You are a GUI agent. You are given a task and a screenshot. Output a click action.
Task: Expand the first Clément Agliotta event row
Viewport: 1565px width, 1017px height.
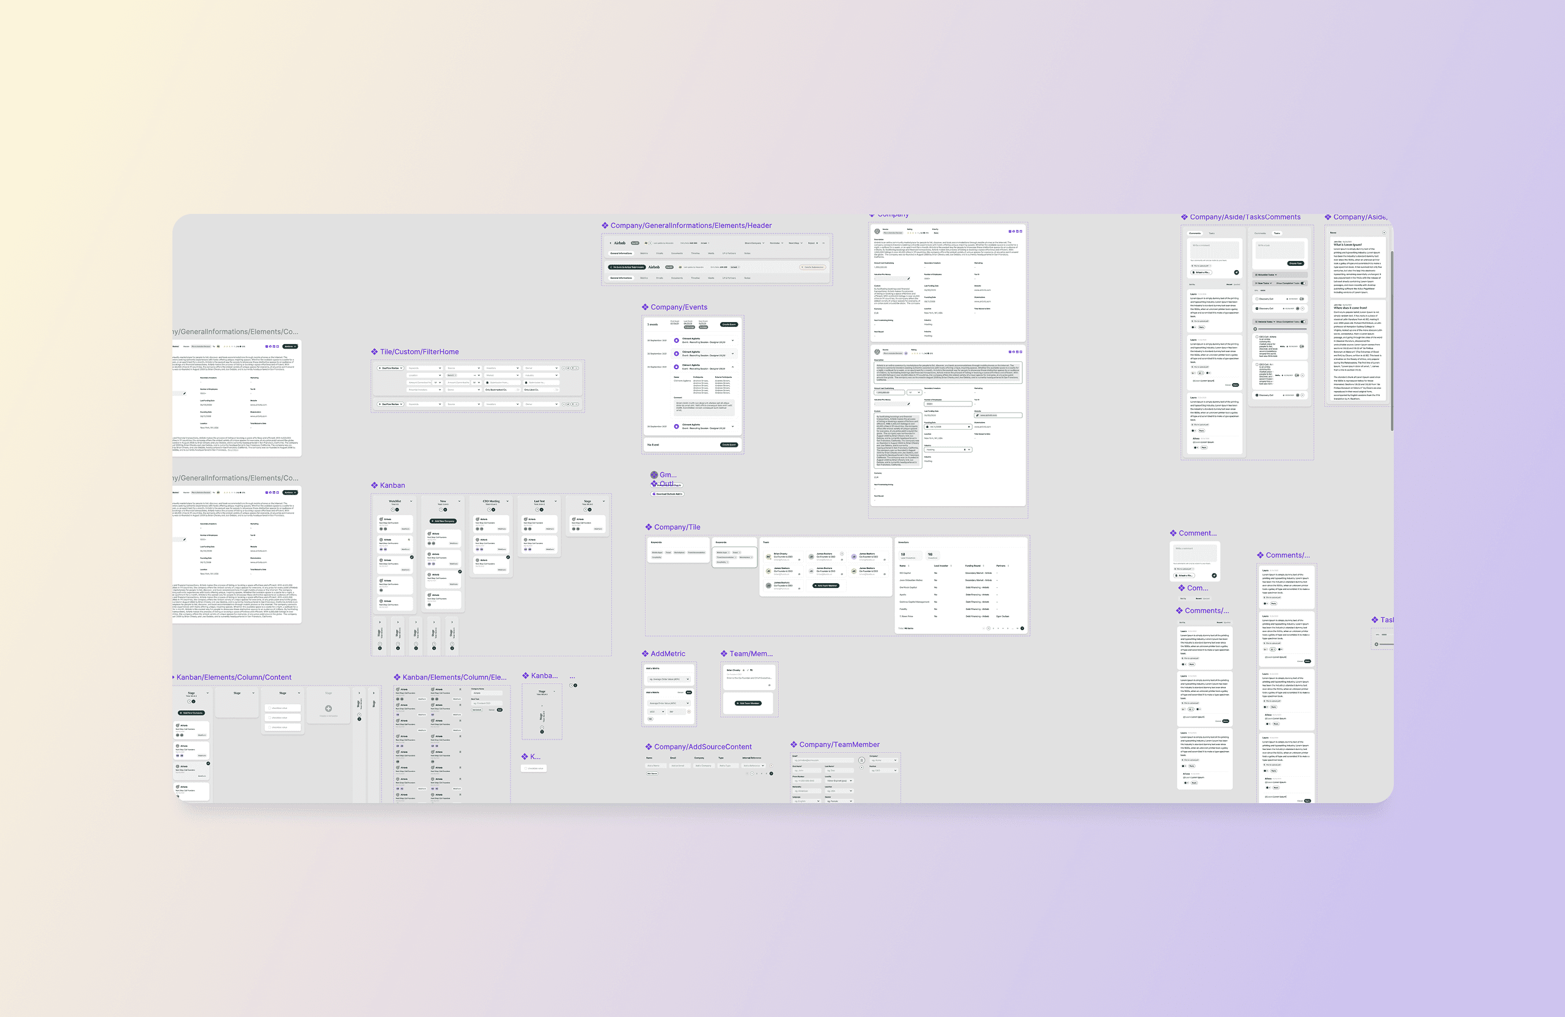click(732, 340)
